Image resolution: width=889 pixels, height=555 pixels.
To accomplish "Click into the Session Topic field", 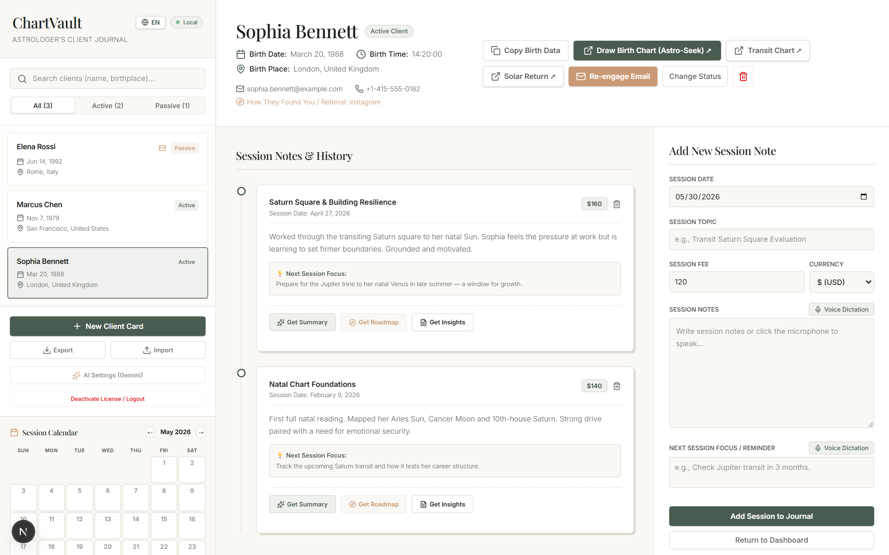I will (x=771, y=239).
